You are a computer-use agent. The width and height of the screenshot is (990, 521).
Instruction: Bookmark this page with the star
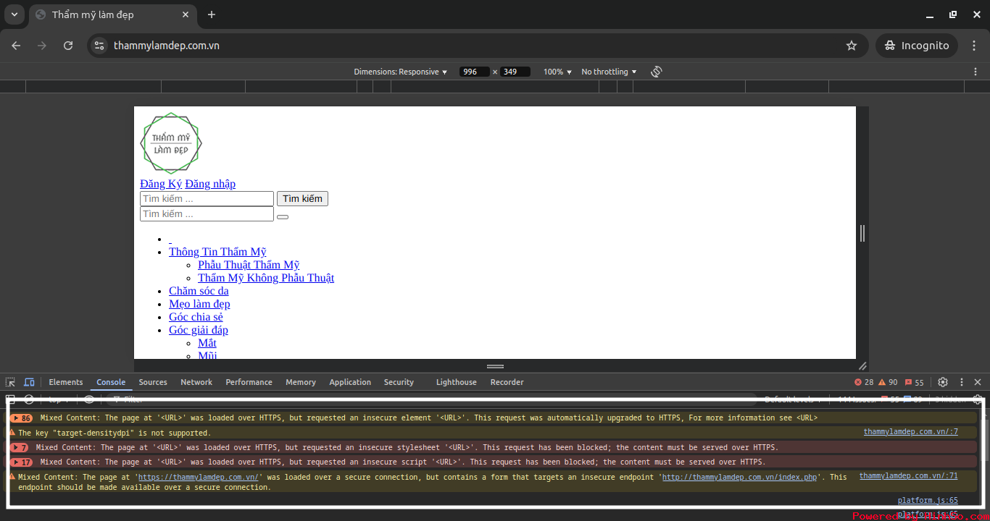(x=852, y=46)
